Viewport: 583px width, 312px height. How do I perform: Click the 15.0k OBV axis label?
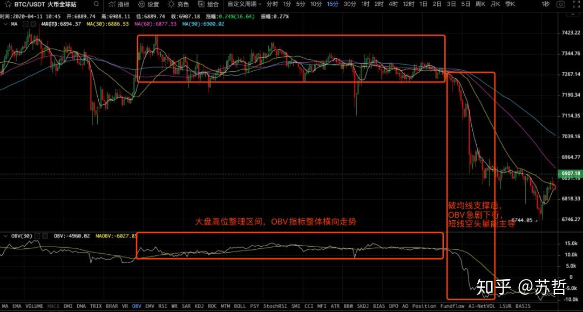tap(571, 243)
